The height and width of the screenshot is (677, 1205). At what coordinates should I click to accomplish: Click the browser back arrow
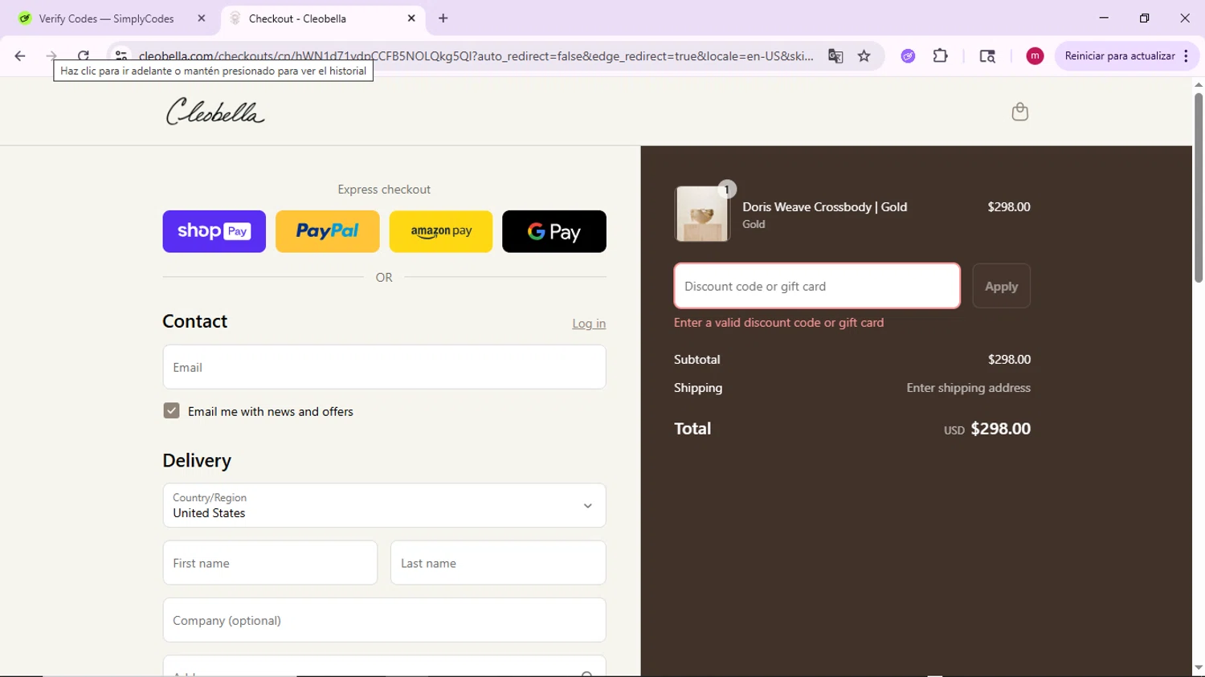[x=20, y=55]
